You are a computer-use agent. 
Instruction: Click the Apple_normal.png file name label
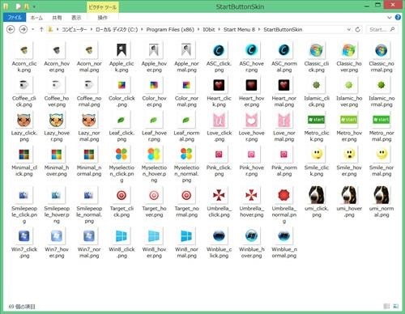click(x=186, y=66)
